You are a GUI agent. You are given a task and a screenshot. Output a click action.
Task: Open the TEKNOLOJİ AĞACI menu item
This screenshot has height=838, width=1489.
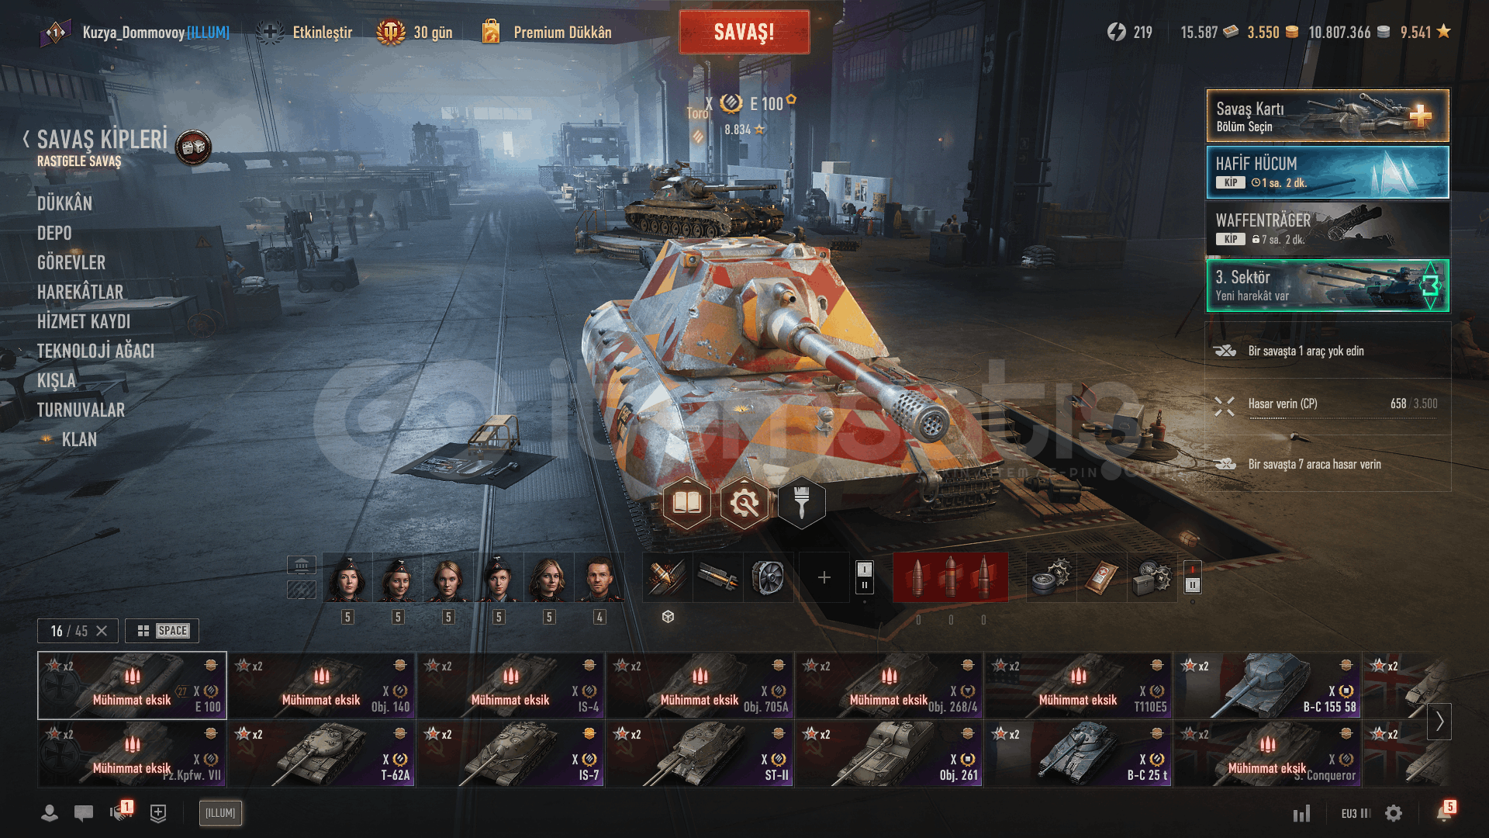click(x=95, y=351)
